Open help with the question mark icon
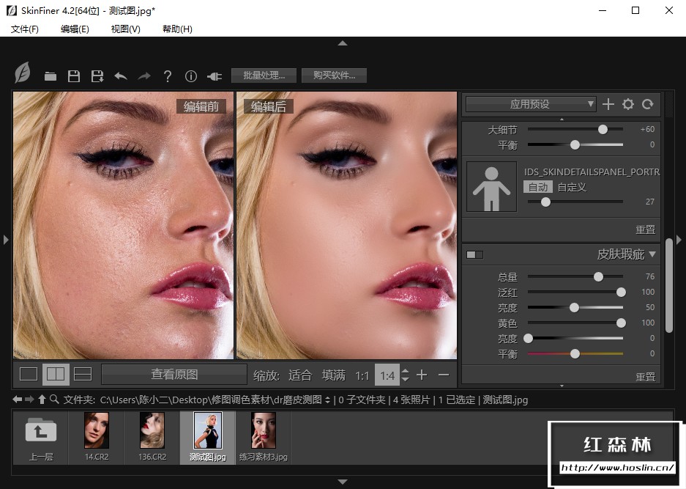This screenshot has width=686, height=489. (x=168, y=76)
